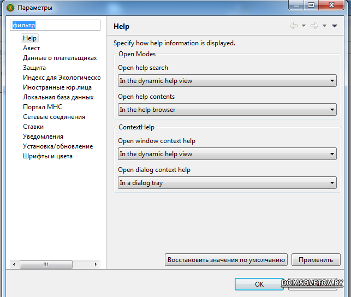351x297 pixels.
Task: Select Ставки in the preferences tree
Action: tap(33, 127)
